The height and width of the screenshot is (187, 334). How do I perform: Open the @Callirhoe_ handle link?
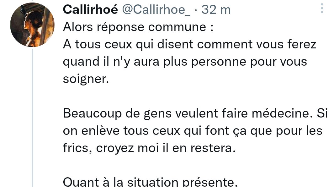[156, 10]
